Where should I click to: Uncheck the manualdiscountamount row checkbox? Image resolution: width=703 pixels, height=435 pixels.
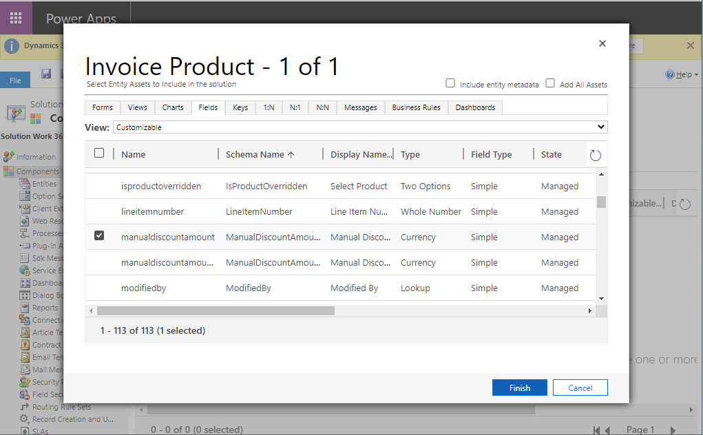pos(99,235)
